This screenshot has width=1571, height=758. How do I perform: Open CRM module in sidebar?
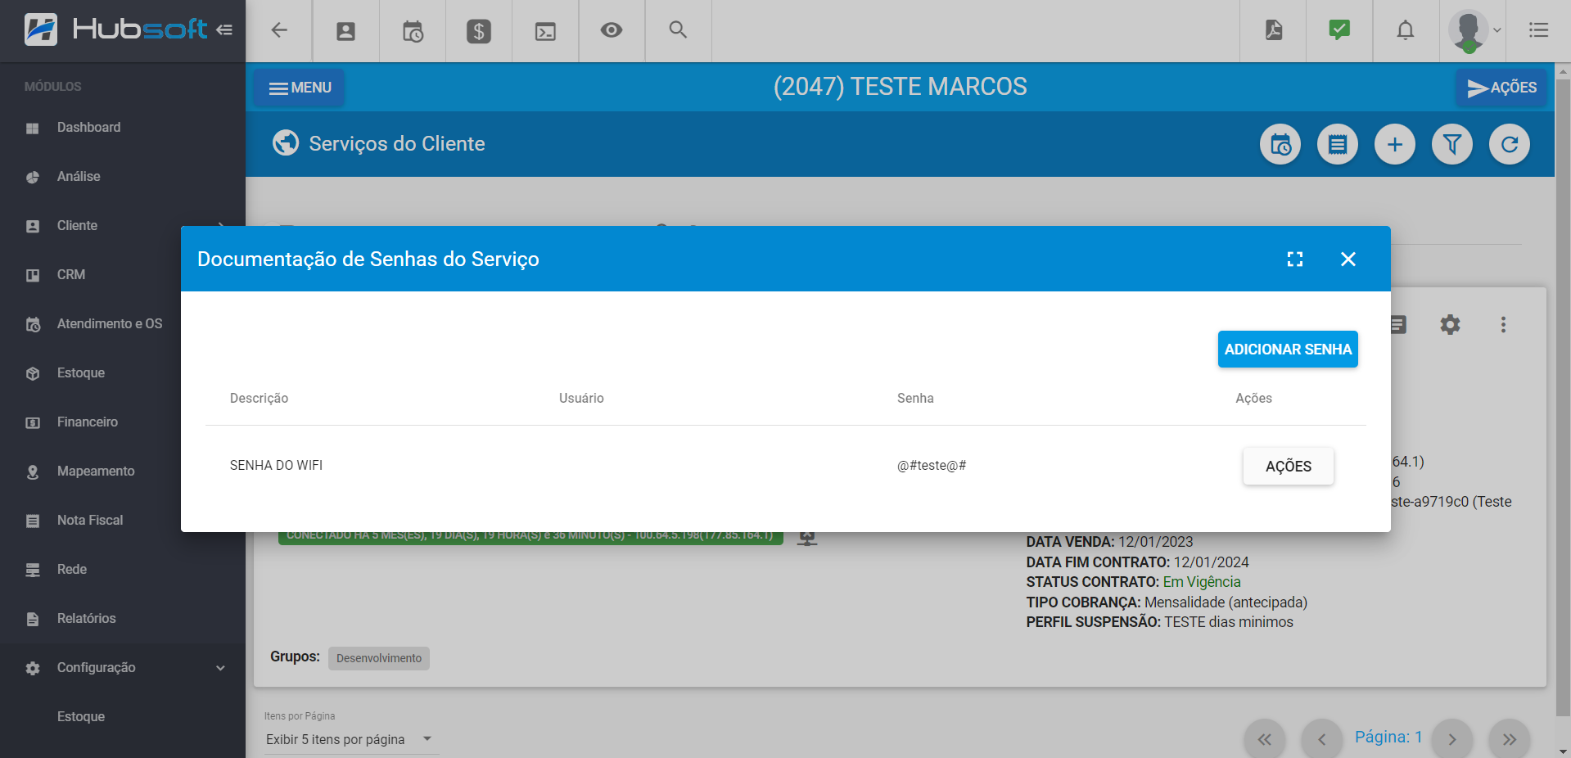[x=90, y=275]
